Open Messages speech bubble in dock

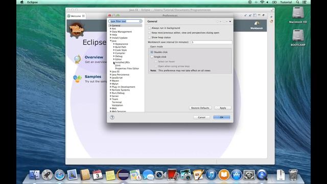click(x=148, y=175)
